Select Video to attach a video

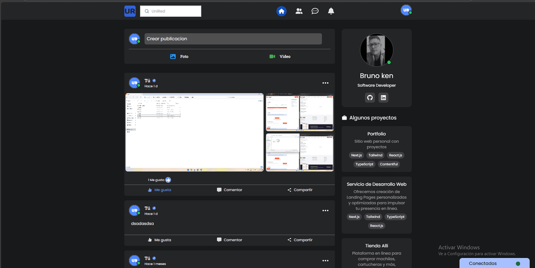(280, 57)
